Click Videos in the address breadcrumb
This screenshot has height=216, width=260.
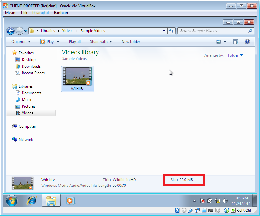[x=68, y=31]
